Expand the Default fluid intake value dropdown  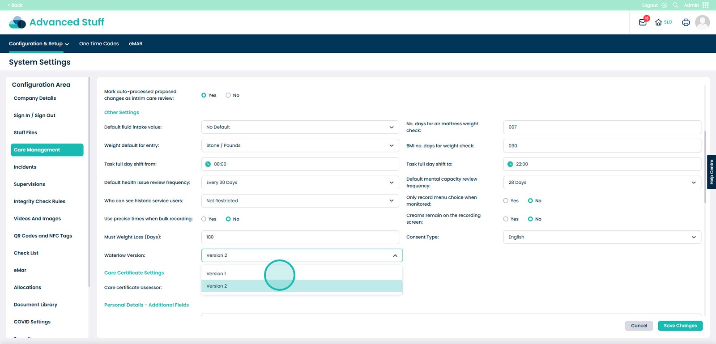[300, 127]
